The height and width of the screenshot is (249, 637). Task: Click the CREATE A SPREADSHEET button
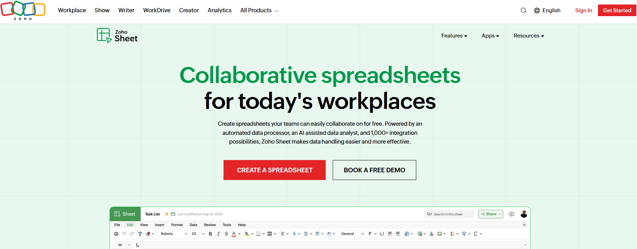pyautogui.click(x=274, y=170)
